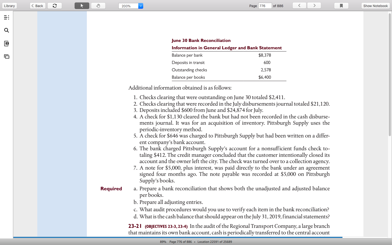Return to the Library
Image resolution: width=392 pixels, height=245 pixels.
(x=9, y=5)
